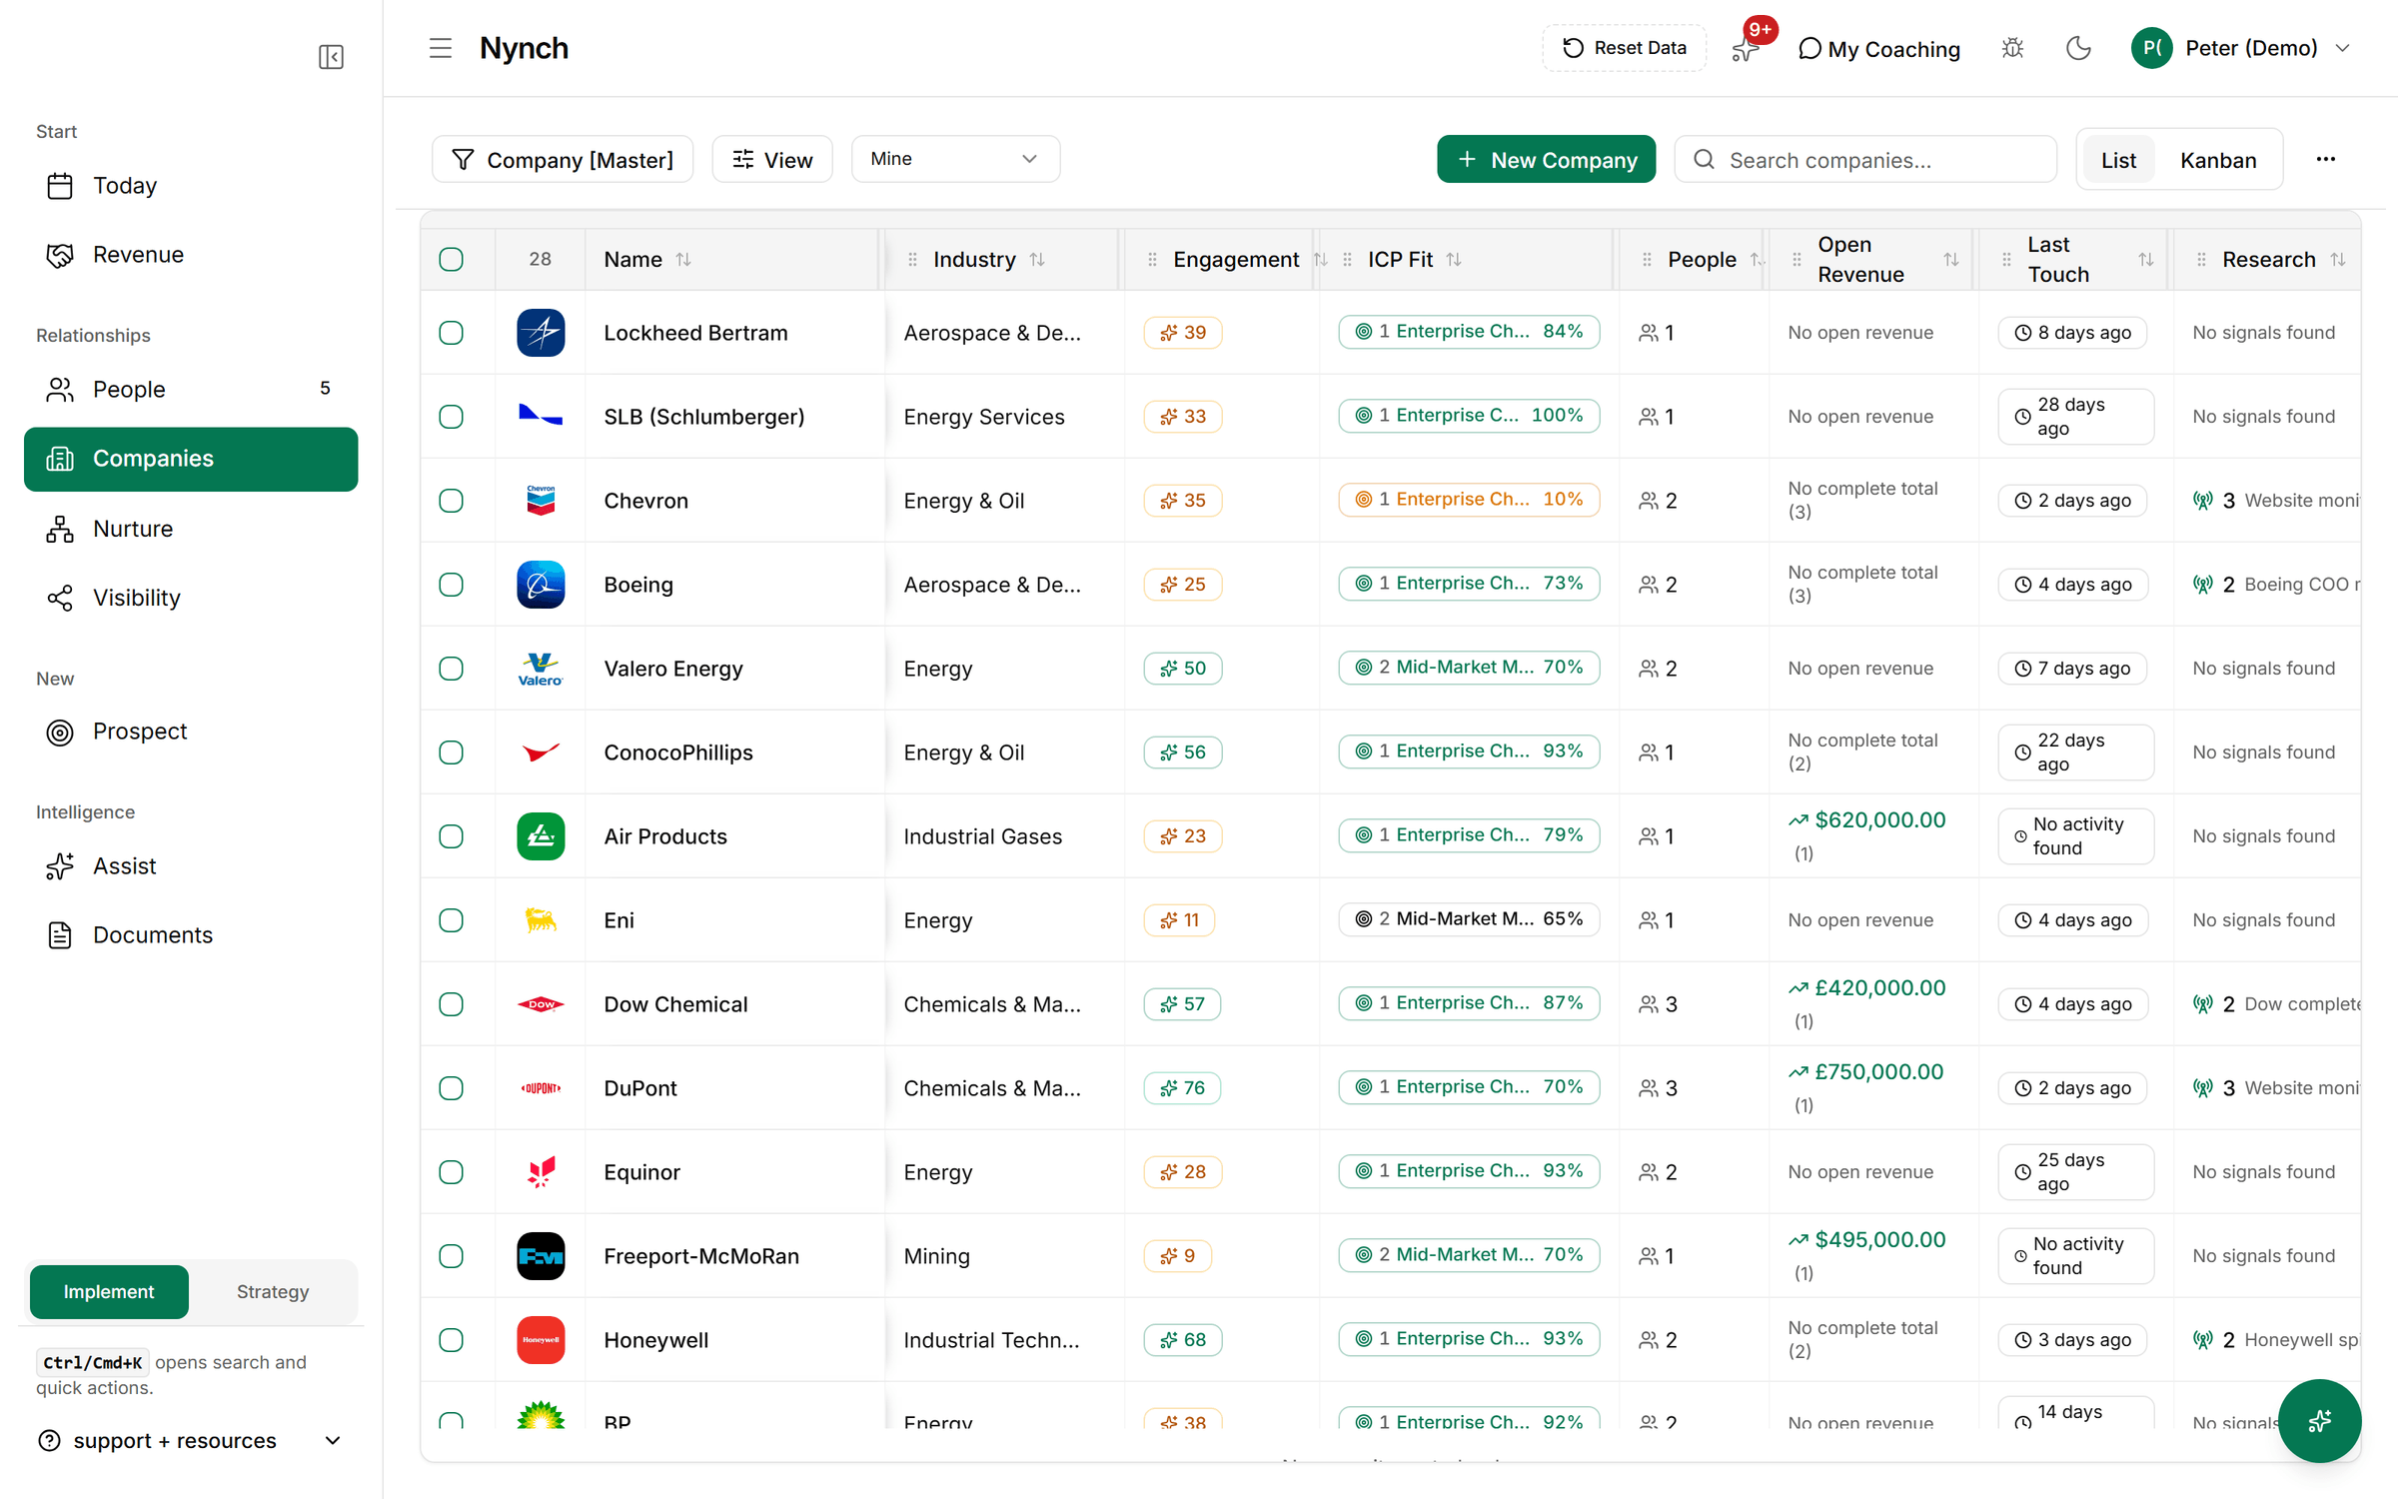
Task: Switch to Strategy mode
Action: pyautogui.click(x=273, y=1291)
